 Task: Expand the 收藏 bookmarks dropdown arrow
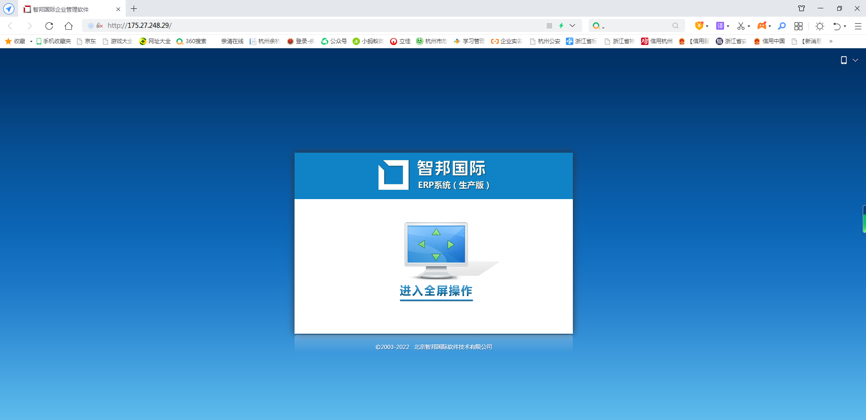point(31,41)
